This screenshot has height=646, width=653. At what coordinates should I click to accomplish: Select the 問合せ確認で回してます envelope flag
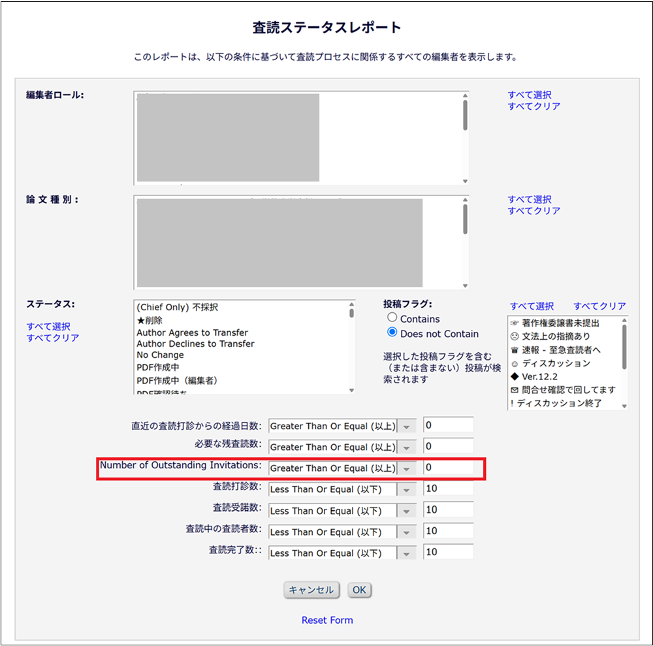pos(564,390)
